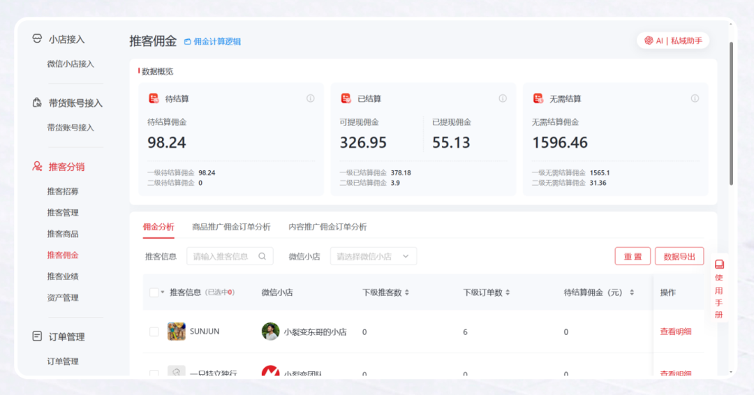
Task: Open 推客业绩 in sidebar
Action: pyautogui.click(x=63, y=276)
